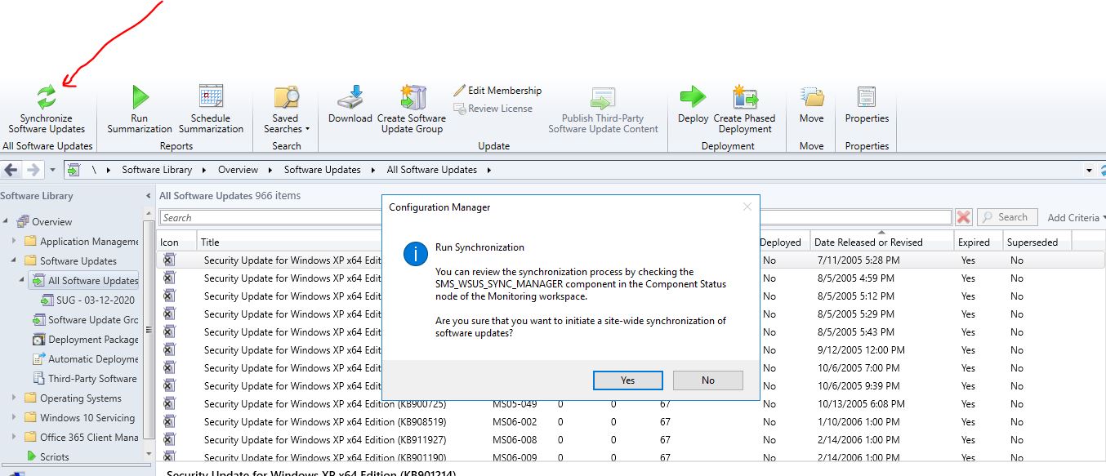Select Edit Membership
Viewport: 1106px width, 476px height.
point(497,90)
